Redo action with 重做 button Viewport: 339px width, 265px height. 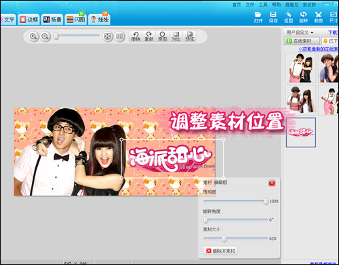click(x=149, y=37)
